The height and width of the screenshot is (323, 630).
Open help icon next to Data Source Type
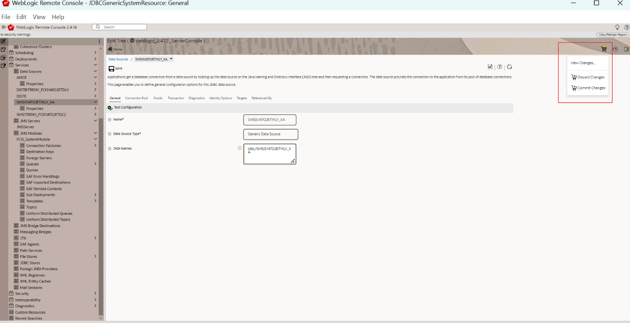[x=110, y=134]
